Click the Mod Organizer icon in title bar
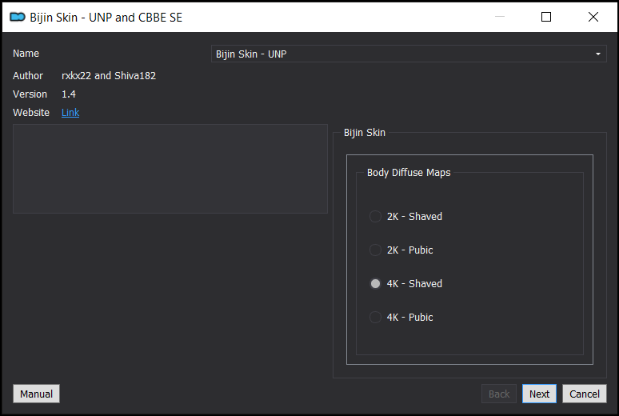619x416 pixels. pyautogui.click(x=18, y=17)
